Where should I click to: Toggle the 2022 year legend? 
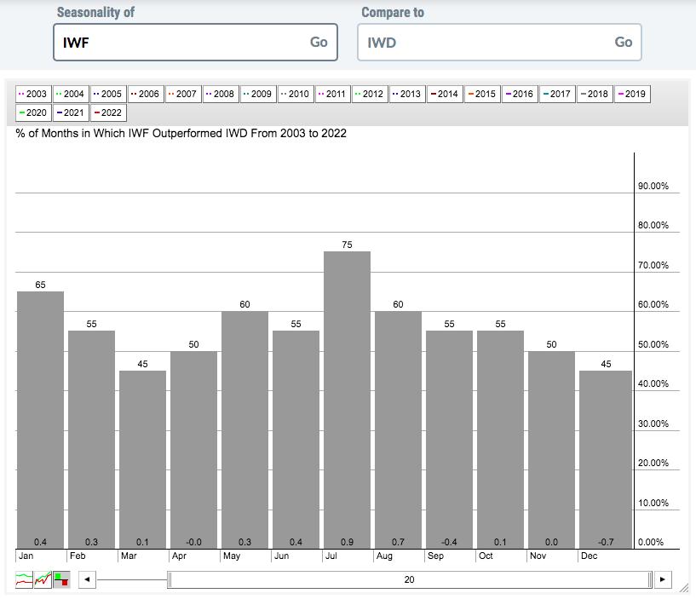107,112
